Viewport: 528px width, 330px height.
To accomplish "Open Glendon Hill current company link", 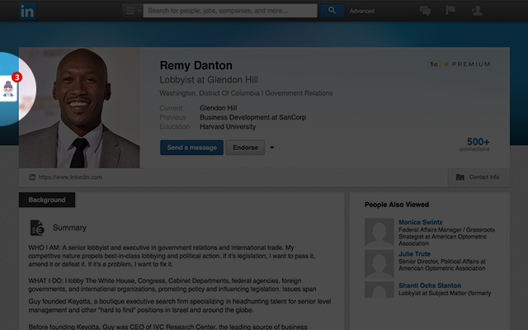I will pos(218,108).
